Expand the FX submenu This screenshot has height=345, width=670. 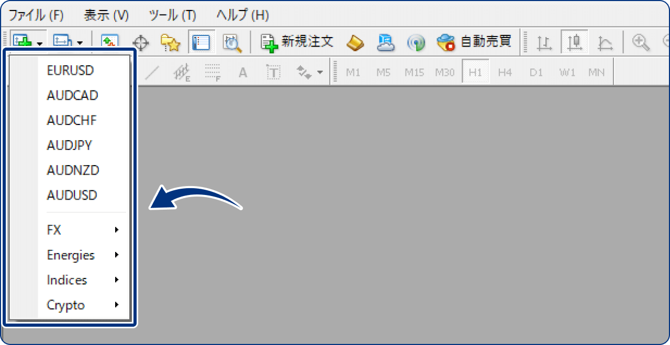pyautogui.click(x=84, y=230)
